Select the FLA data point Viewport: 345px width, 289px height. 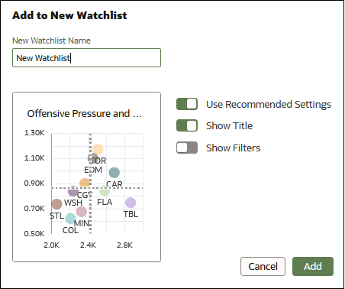105,190
